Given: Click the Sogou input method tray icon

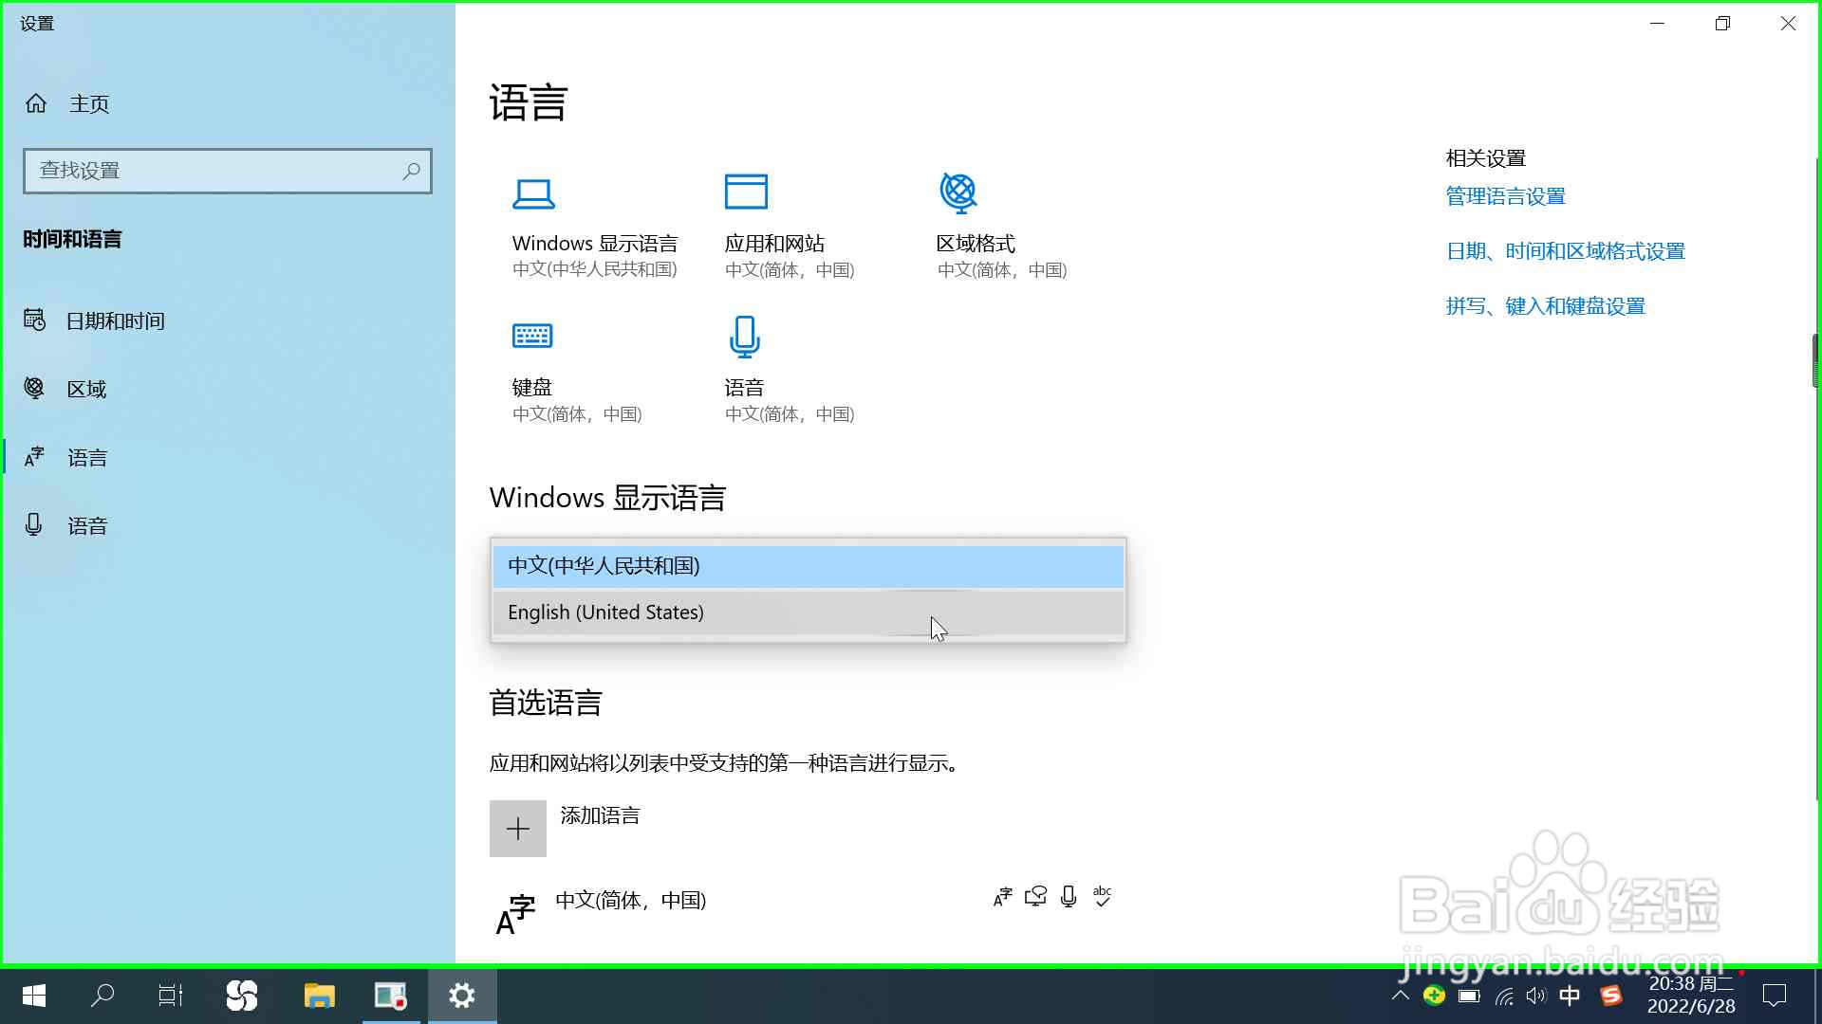Looking at the screenshot, I should tap(1610, 996).
